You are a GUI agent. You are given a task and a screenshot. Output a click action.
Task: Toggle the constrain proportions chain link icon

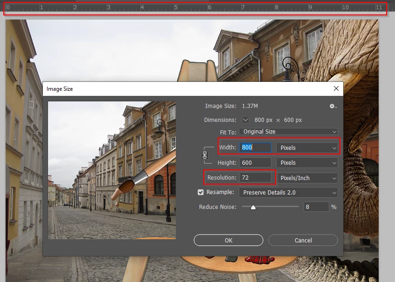click(x=205, y=155)
